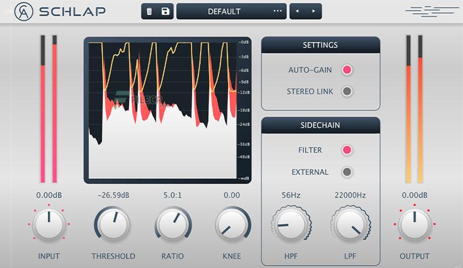Click the RATIO label under the knob
463x268 pixels.
pos(172,256)
